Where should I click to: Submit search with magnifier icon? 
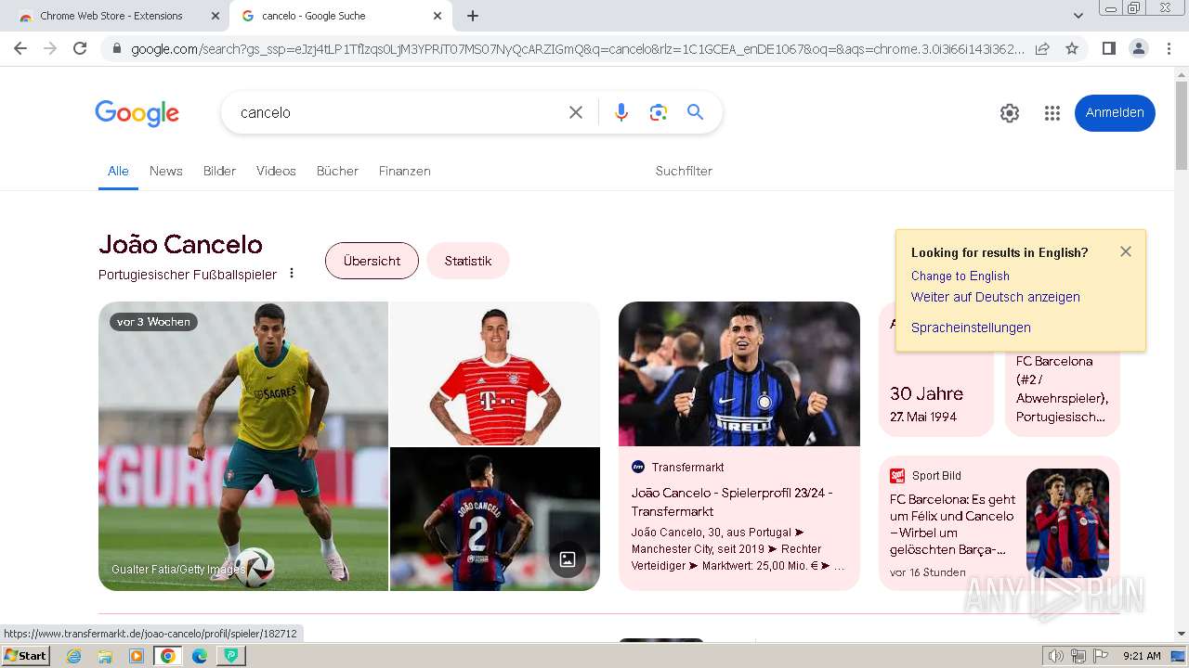pos(695,112)
